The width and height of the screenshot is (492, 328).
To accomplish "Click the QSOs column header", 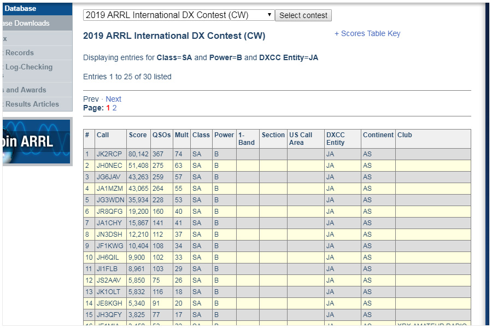I will 161,135.
